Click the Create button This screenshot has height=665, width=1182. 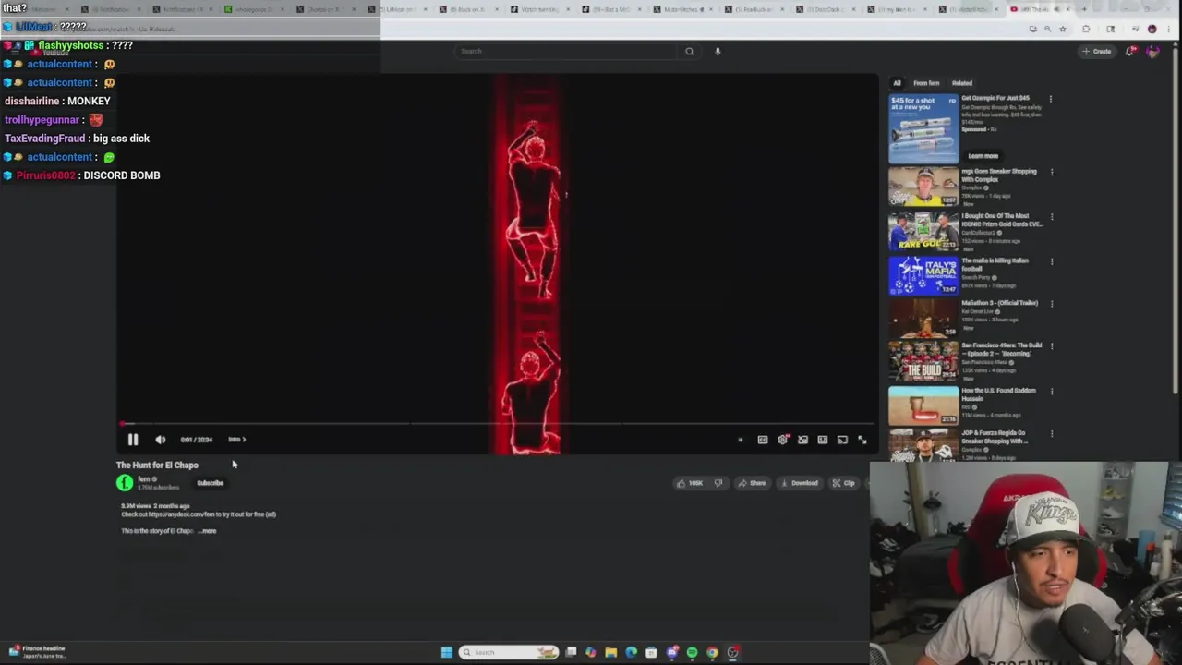pos(1097,52)
